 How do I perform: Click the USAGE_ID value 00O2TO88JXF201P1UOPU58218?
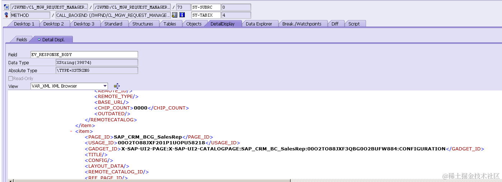coord(161,143)
